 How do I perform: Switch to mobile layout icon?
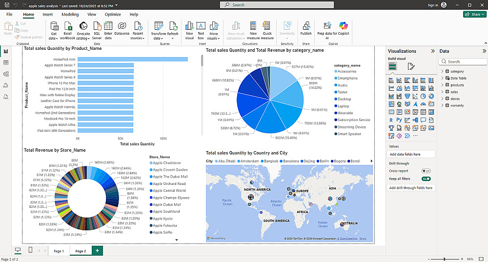pyautogui.click(x=30, y=250)
